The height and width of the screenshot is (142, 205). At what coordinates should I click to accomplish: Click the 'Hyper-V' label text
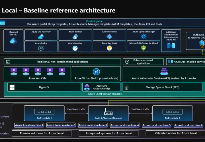tap(44, 87)
